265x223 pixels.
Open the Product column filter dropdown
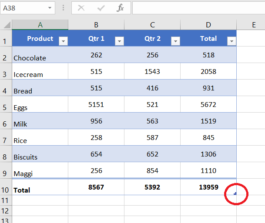(x=64, y=41)
